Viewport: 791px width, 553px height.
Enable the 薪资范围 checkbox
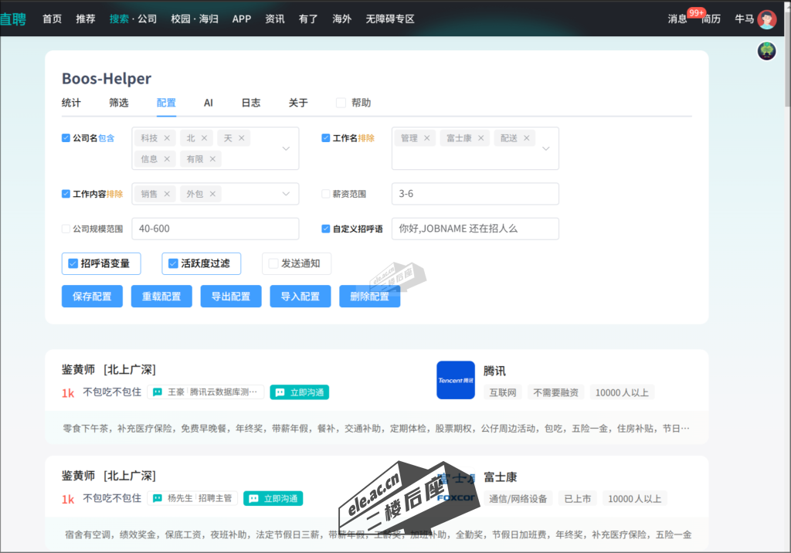[326, 194]
